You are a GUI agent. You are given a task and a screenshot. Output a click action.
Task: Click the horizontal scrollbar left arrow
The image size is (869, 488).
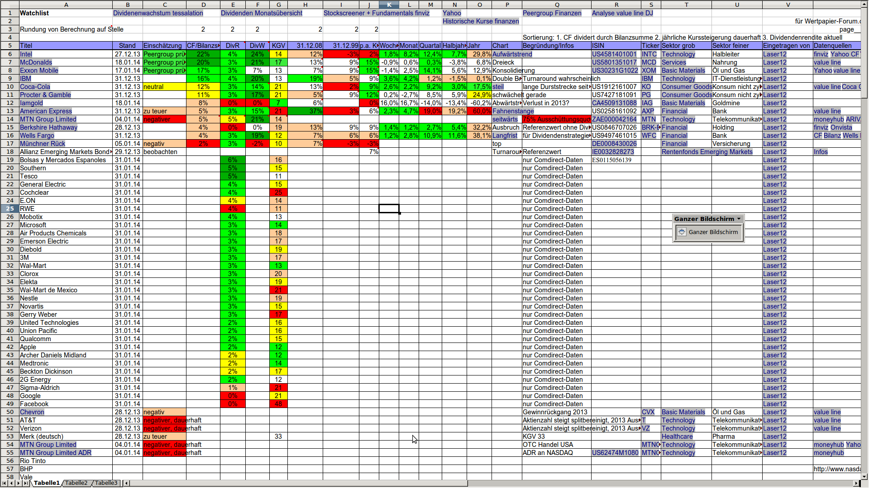point(127,483)
